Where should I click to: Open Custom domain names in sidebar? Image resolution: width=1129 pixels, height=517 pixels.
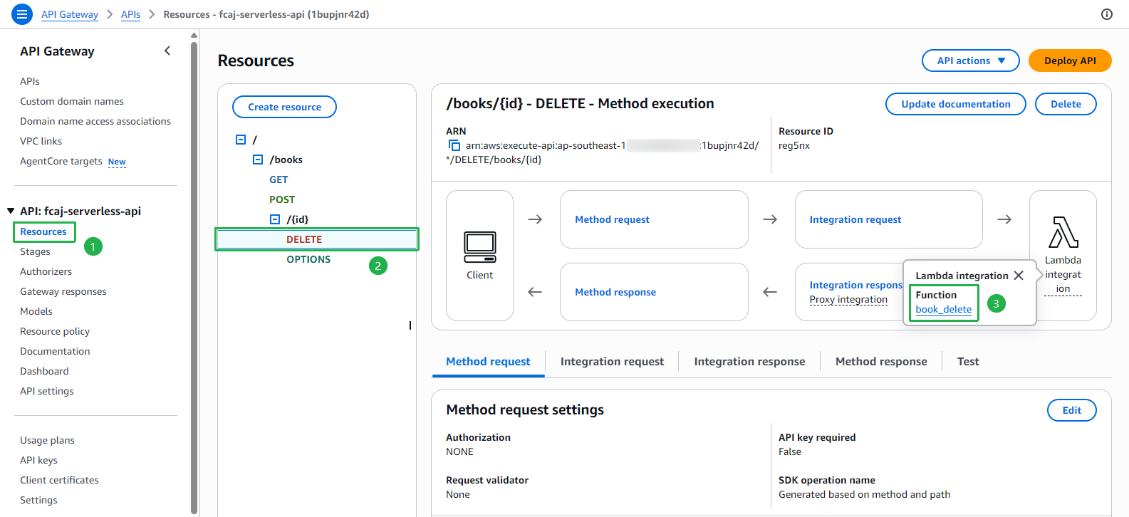click(72, 101)
